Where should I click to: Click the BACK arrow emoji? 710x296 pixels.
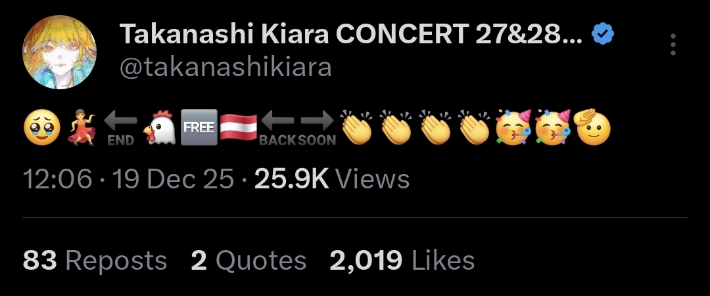(x=277, y=128)
